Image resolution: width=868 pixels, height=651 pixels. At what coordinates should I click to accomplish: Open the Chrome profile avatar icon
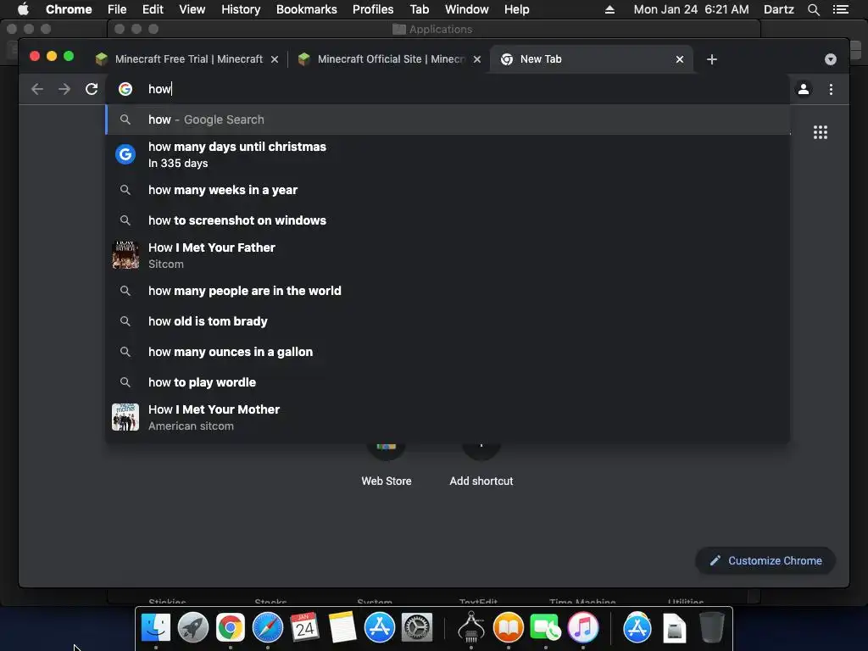pyautogui.click(x=804, y=89)
